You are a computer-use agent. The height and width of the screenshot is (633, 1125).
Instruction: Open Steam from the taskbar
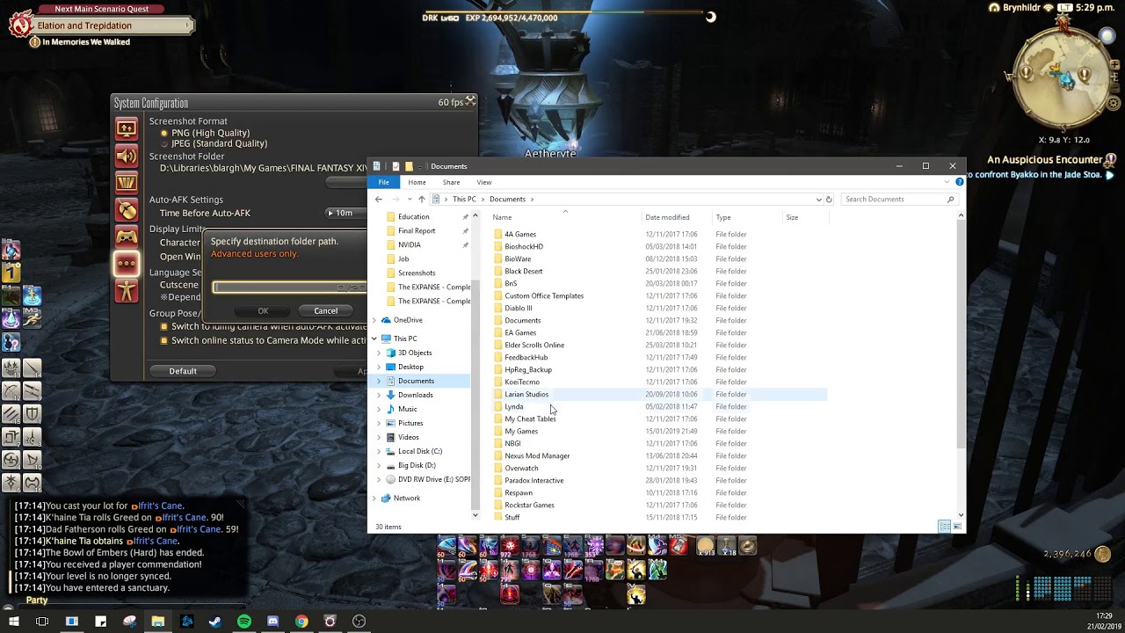[215, 622]
